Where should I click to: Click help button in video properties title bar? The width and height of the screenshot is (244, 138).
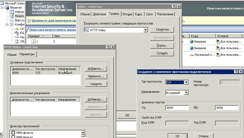(174, 6)
